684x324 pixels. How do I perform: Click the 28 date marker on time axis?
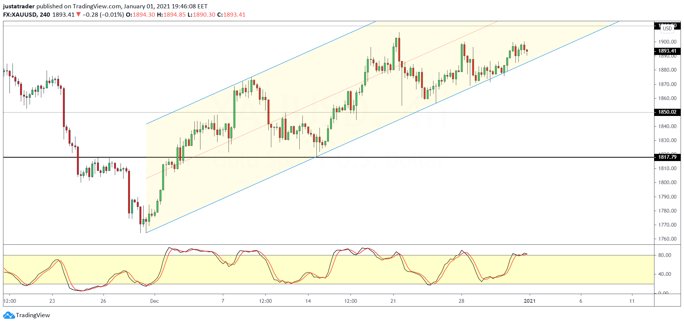(x=461, y=301)
